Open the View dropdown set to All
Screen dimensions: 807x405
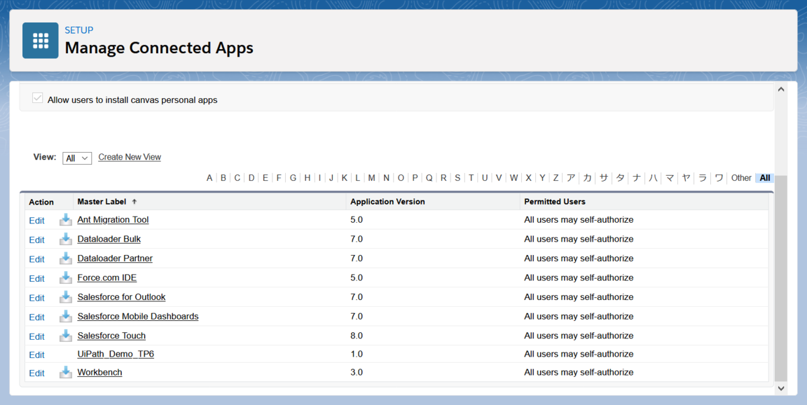click(77, 158)
